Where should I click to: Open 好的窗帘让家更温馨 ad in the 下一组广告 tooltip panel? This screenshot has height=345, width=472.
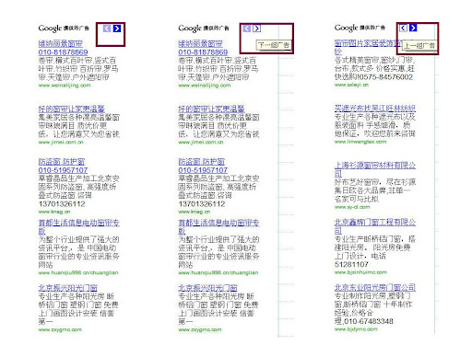(211, 109)
